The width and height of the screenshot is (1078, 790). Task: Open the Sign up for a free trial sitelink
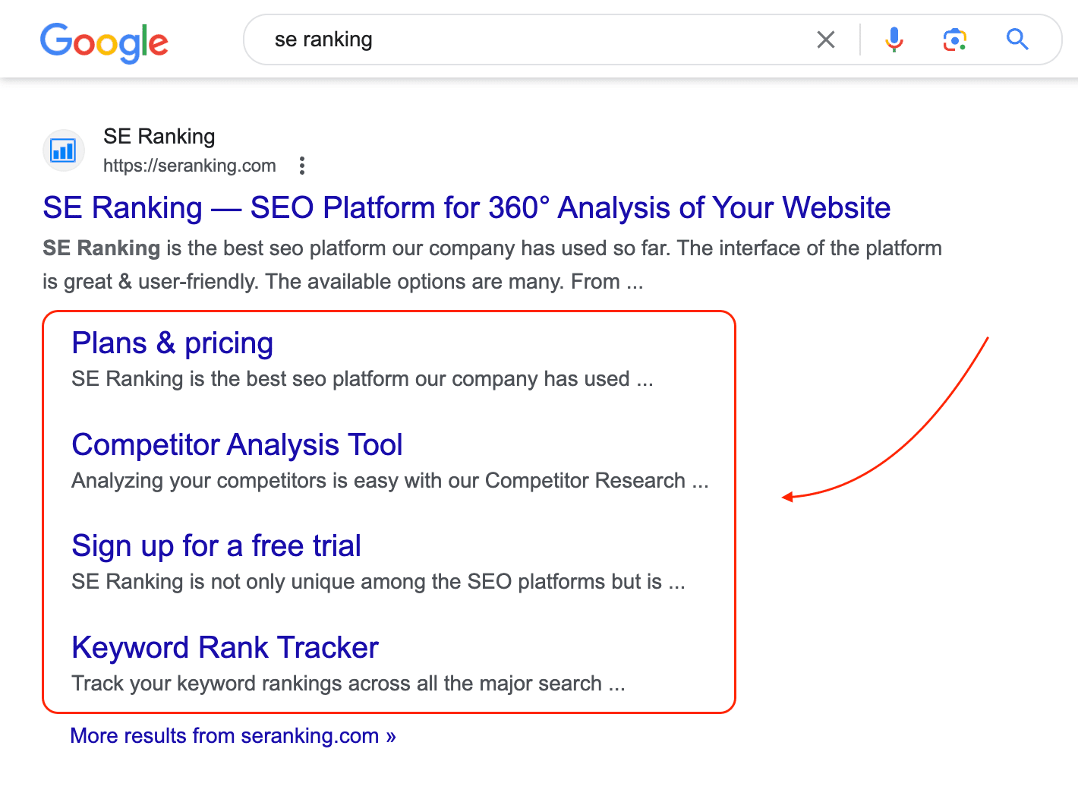coord(216,546)
